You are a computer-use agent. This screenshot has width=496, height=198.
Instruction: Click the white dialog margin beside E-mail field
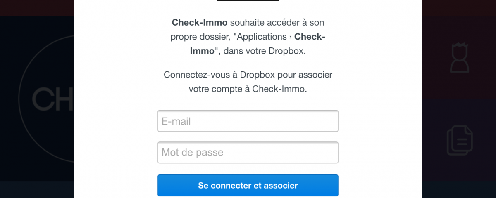(x=116, y=121)
